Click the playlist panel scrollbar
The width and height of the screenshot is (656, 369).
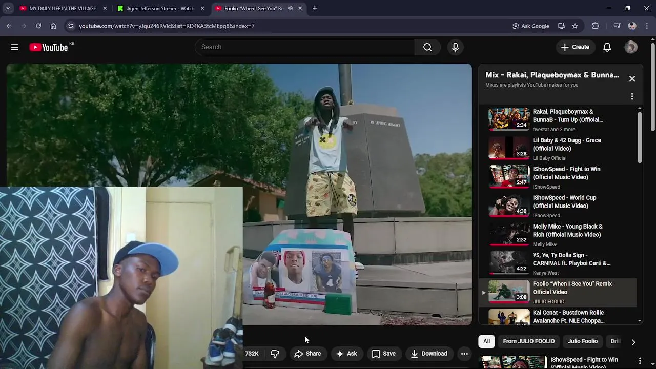[x=640, y=138]
